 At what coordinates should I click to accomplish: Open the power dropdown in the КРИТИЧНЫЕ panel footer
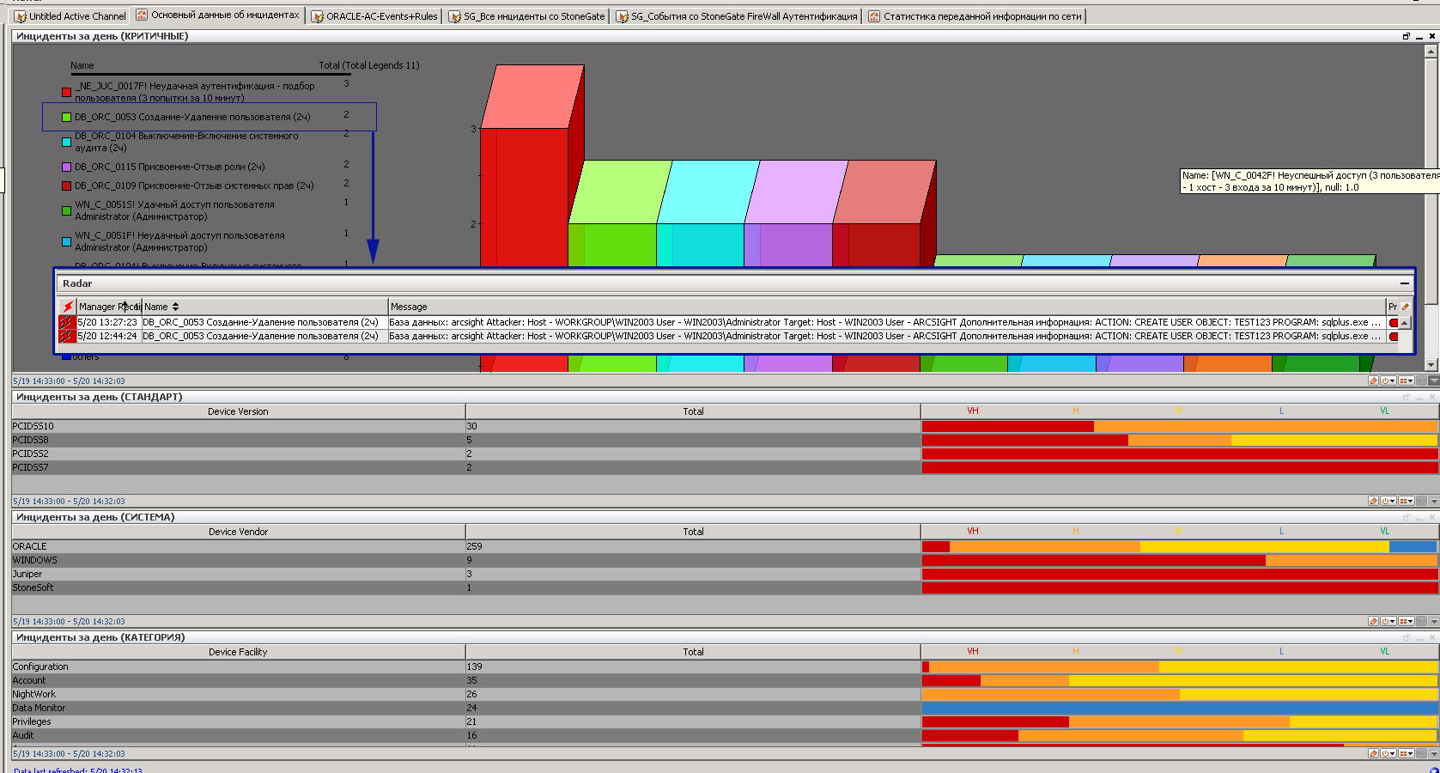1388,380
